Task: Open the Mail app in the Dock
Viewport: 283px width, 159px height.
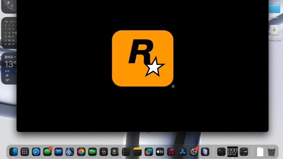Action: coord(59,152)
